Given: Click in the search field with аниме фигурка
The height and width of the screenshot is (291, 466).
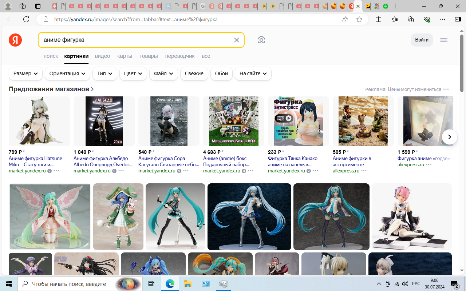Looking at the screenshot, I should pos(137,40).
